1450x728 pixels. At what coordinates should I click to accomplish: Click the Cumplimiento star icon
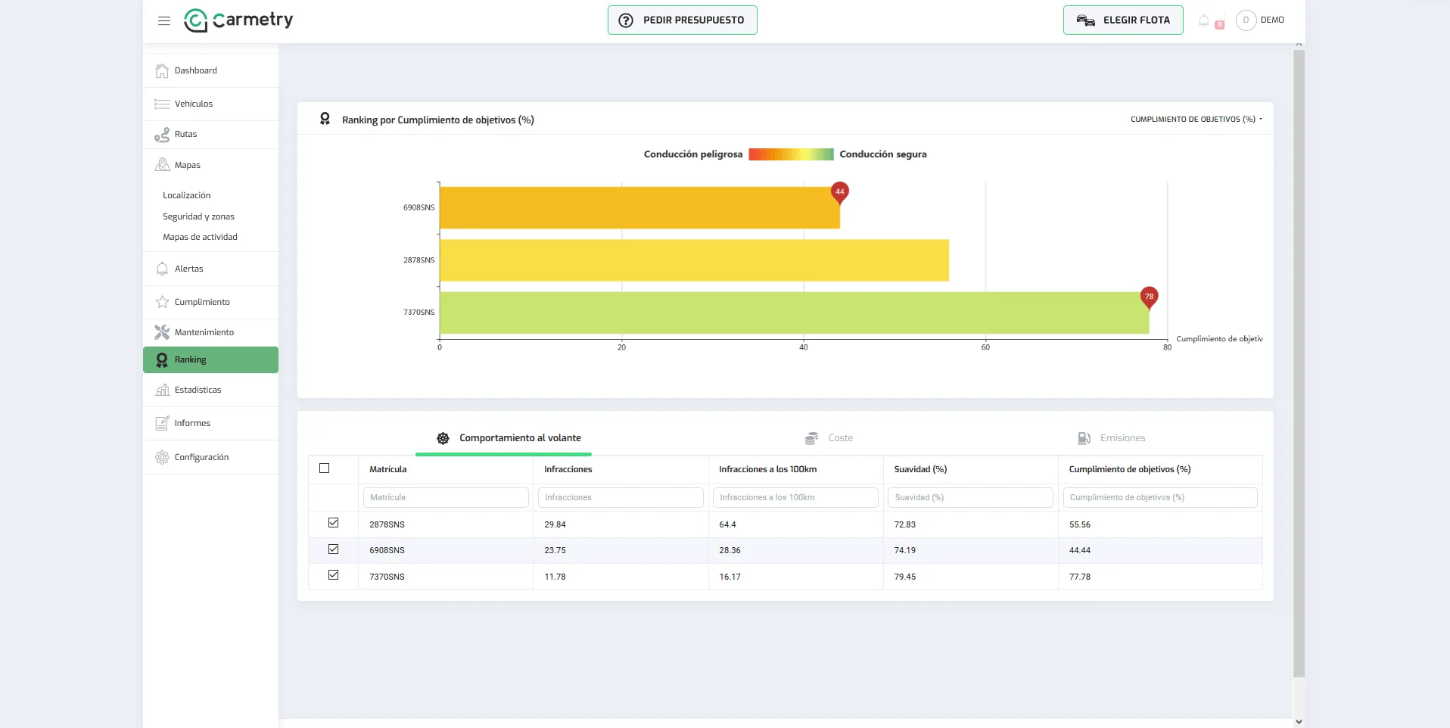[x=162, y=302]
